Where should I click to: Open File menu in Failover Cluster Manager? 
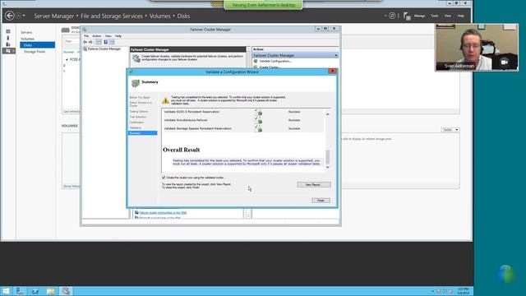(86, 36)
